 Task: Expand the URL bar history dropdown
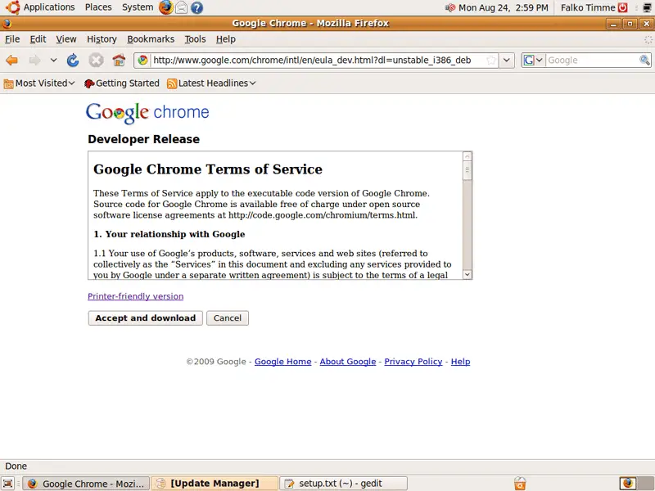[506, 60]
